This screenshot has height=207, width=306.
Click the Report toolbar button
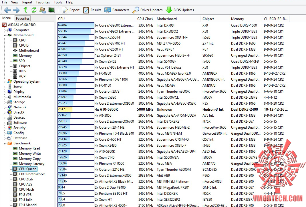pos(71,10)
